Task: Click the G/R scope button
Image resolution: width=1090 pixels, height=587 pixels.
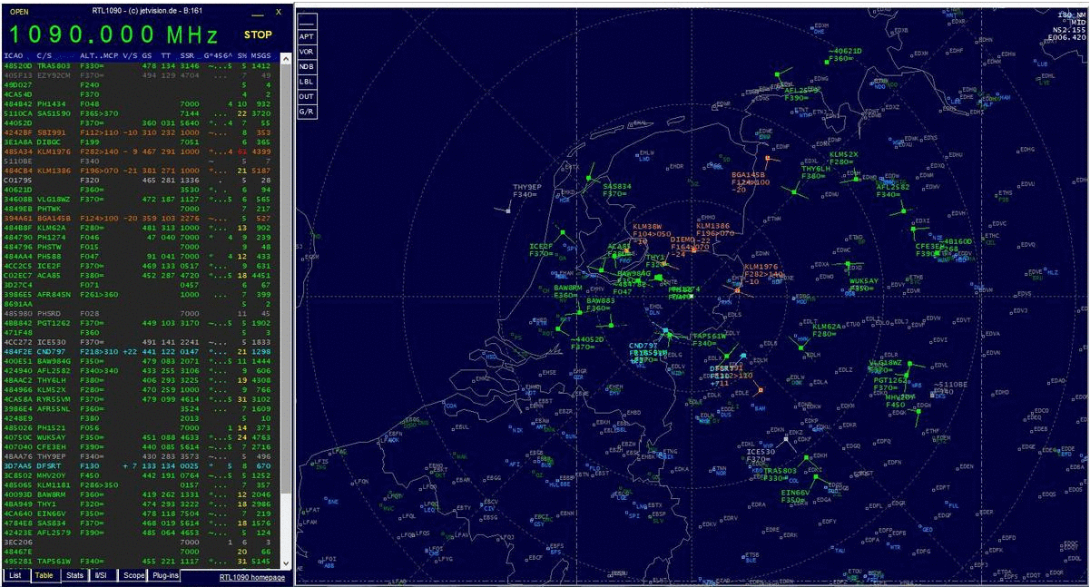Action: (307, 111)
